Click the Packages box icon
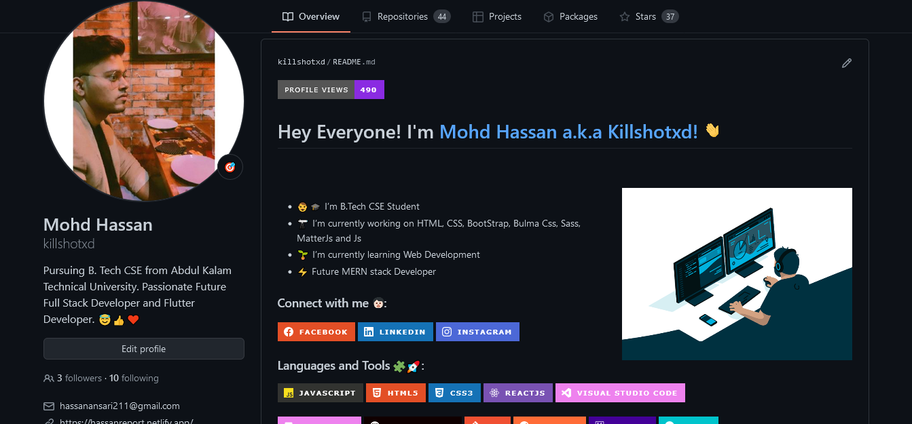This screenshot has width=912, height=424. coord(549,16)
